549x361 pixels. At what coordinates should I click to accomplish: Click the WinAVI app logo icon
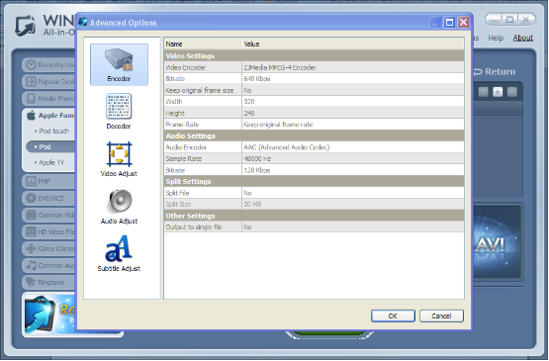(25, 25)
